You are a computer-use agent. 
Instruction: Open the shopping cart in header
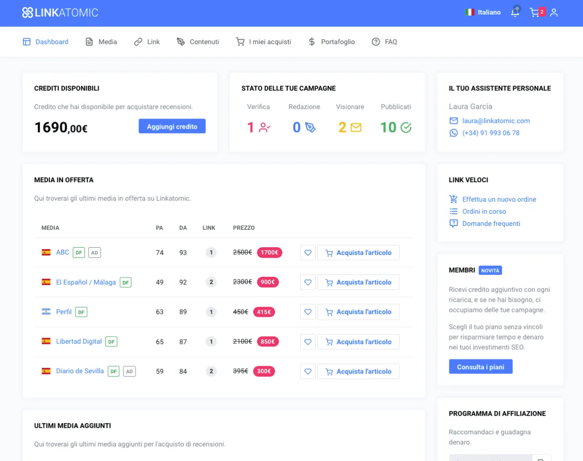pos(535,13)
